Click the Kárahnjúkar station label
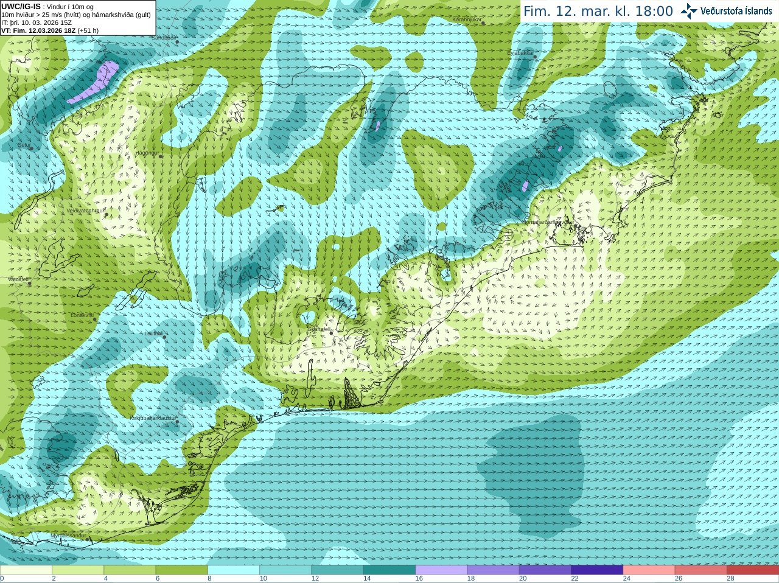 (467, 19)
